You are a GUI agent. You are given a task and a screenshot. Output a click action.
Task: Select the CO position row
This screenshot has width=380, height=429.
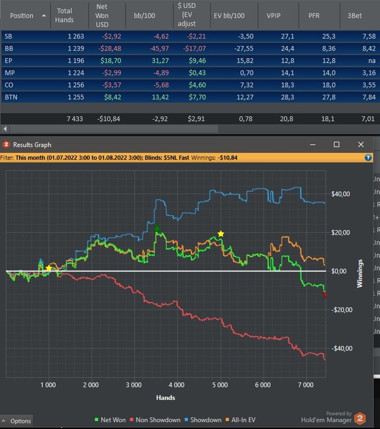[x=191, y=85]
